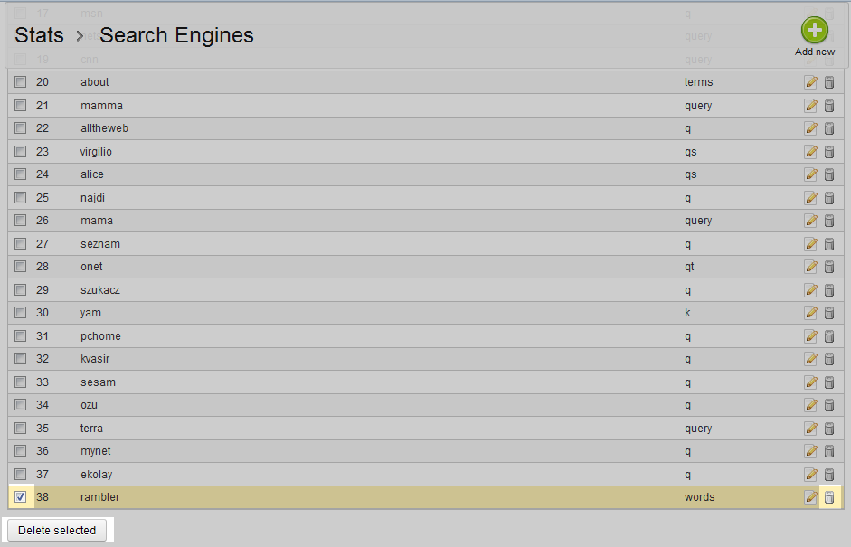Go to Stats in the breadcrumb
The height and width of the screenshot is (547, 851).
(39, 35)
